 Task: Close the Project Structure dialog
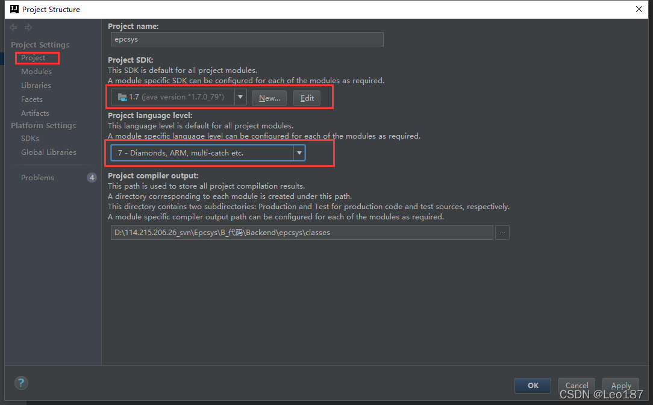point(639,9)
